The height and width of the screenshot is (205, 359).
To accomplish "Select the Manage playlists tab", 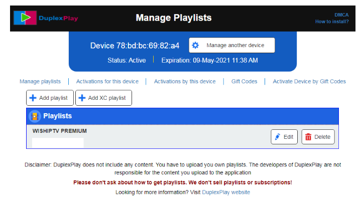I will (40, 81).
